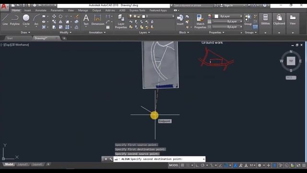
Task: Open annotation scale 1:1 dropdown
Action: 253,165
